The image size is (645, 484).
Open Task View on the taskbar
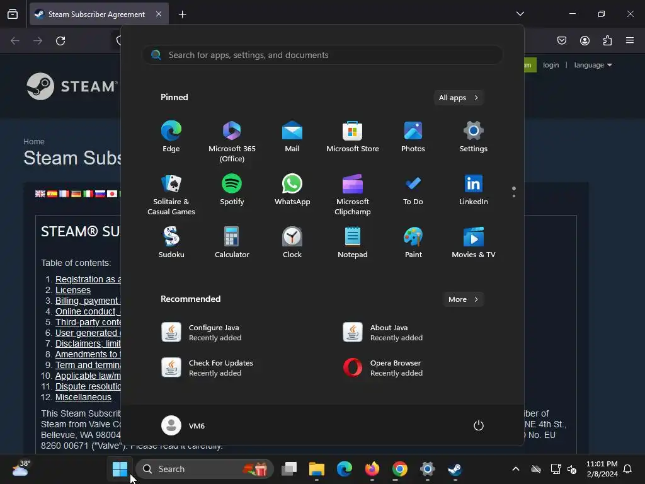289,469
